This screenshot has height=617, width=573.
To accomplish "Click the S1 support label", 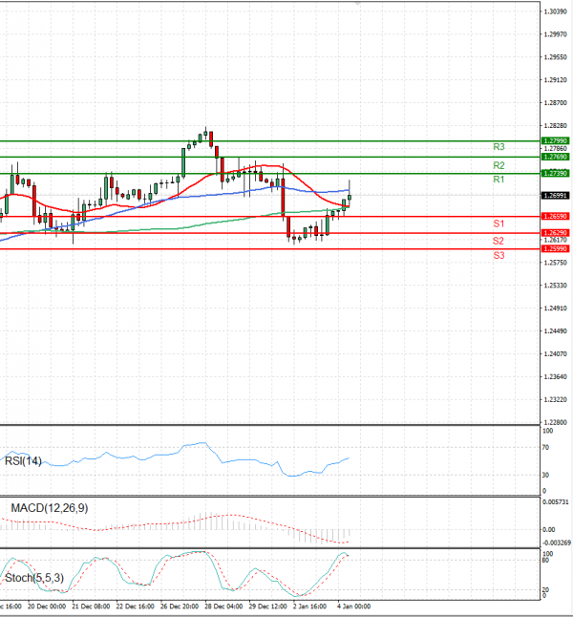I will coord(499,223).
